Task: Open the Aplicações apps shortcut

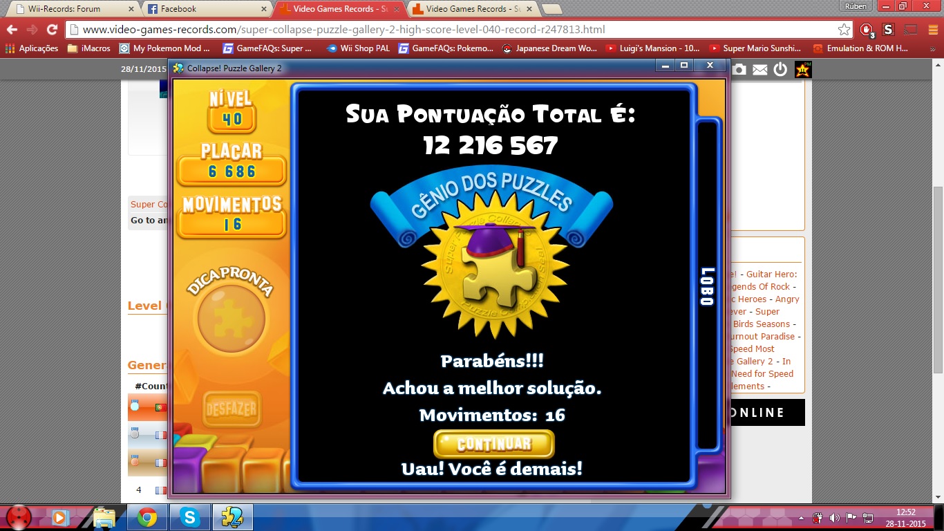Action: 34,48
